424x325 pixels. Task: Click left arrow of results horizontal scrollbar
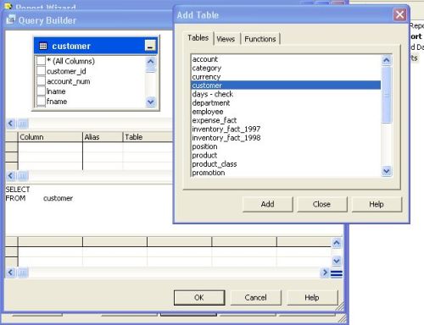point(10,273)
